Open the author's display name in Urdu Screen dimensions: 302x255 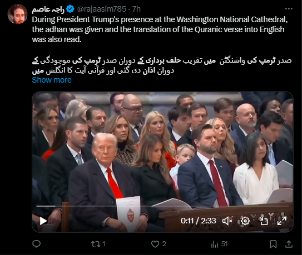48,9
